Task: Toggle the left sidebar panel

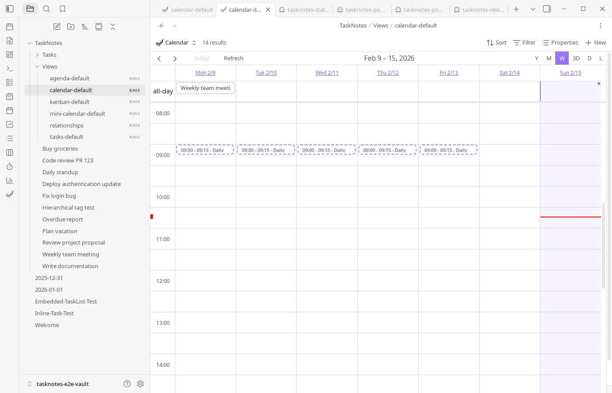Action: [10, 9]
